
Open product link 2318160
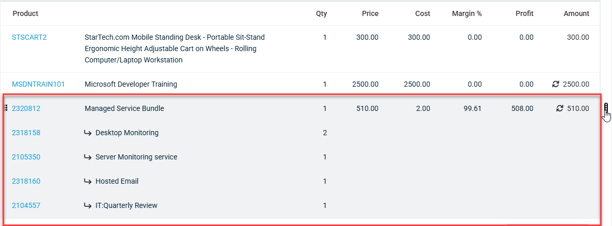pos(26,181)
